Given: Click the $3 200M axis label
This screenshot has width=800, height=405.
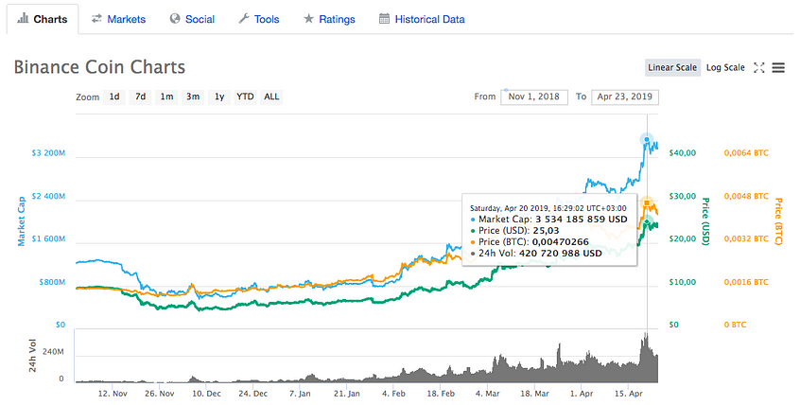Looking at the screenshot, I should [48, 153].
